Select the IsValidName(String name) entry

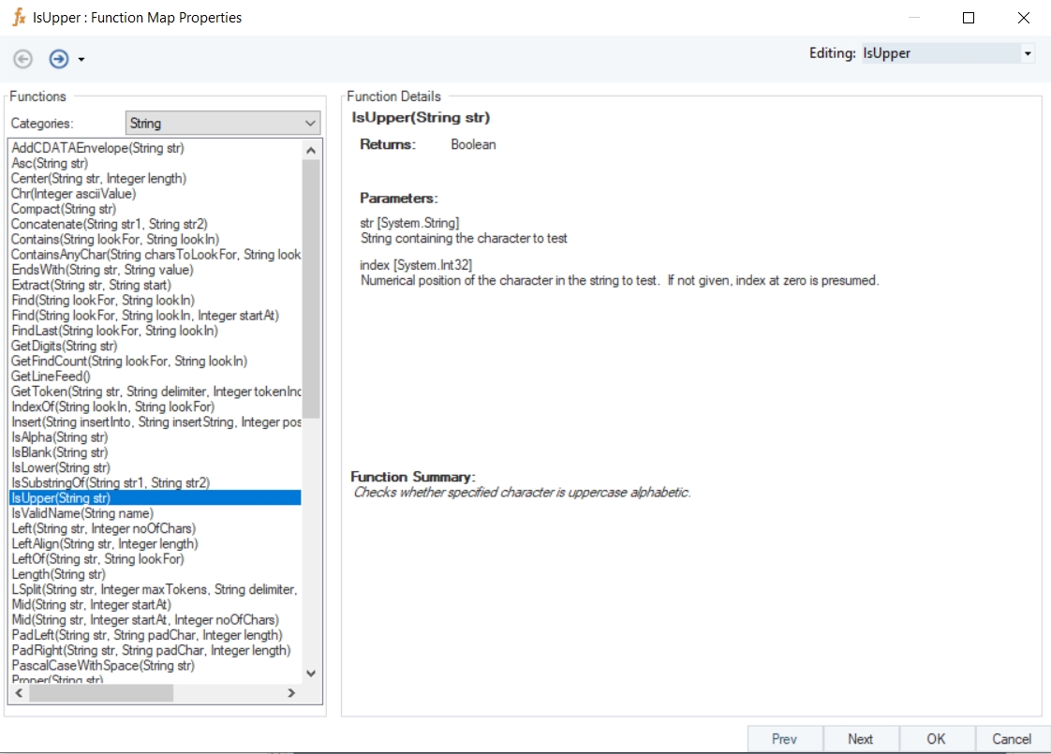[81, 513]
